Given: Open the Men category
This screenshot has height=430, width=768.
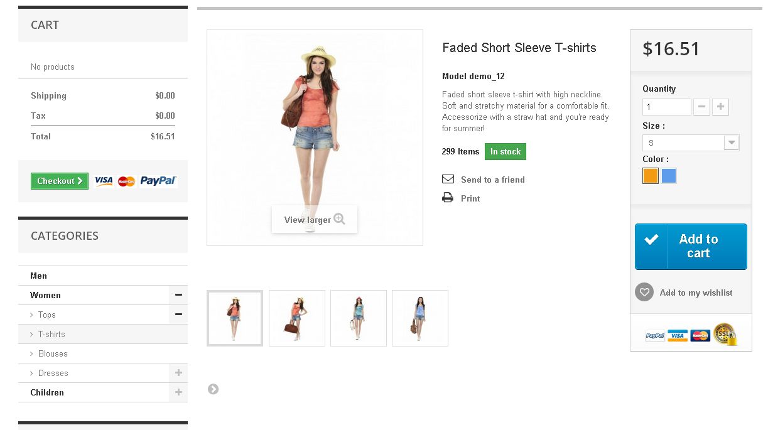Looking at the screenshot, I should 39,276.
